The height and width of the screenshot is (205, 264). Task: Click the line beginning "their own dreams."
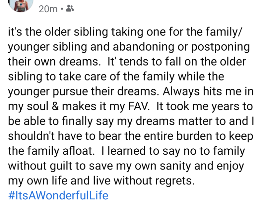127,61
